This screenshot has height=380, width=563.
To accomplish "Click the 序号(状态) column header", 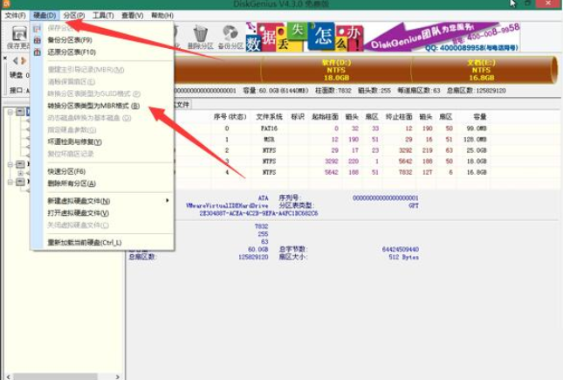I will (x=230, y=117).
